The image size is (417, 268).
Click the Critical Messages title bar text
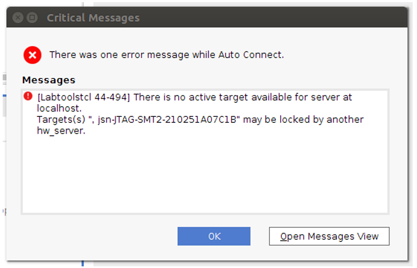(93, 18)
